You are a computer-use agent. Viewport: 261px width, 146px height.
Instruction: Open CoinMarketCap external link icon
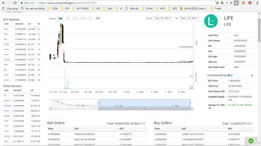(x=231, y=75)
